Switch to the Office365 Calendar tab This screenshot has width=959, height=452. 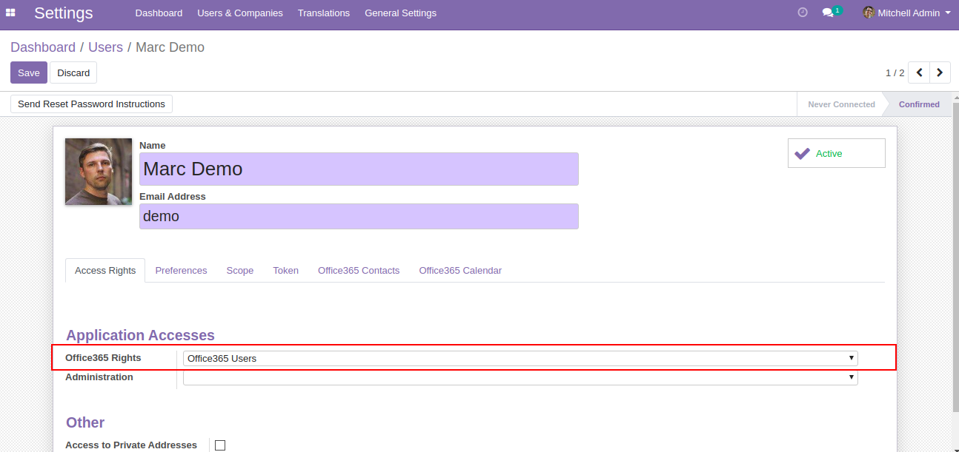coord(460,271)
